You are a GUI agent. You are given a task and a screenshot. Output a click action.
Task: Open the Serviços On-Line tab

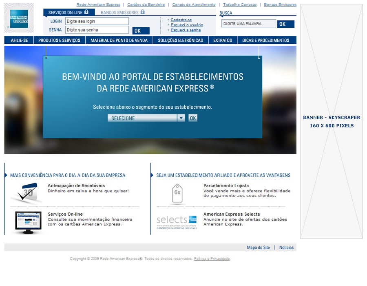click(69, 12)
